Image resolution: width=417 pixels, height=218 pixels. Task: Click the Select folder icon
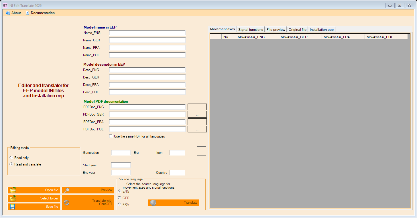(x=13, y=198)
